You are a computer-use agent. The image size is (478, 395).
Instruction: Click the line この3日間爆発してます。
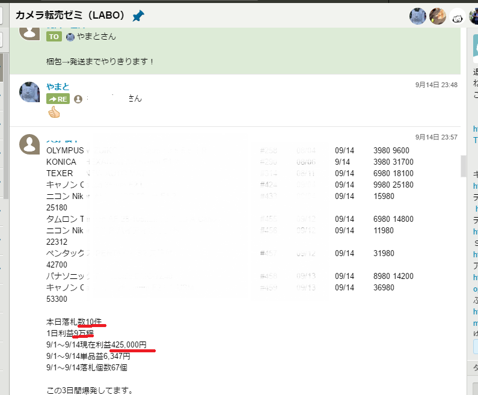[90, 390]
